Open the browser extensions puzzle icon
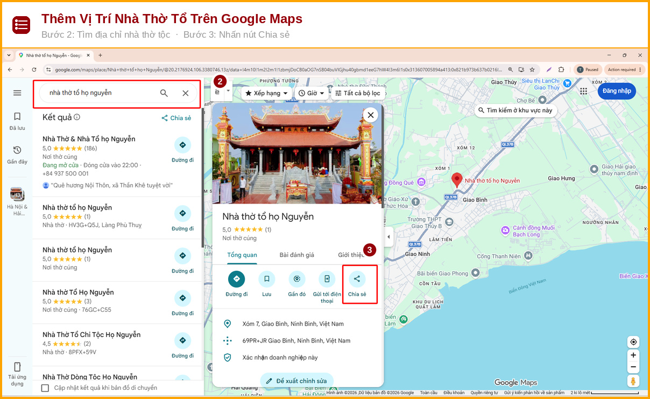Screen dimensions: 650x399 (561, 69)
